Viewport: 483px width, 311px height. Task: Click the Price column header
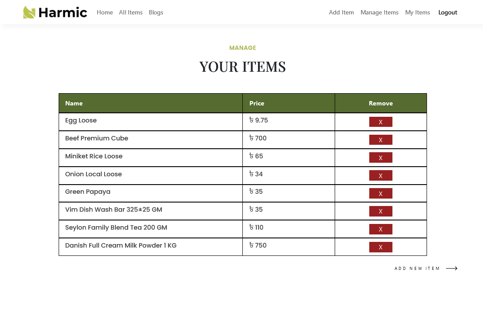pos(257,103)
